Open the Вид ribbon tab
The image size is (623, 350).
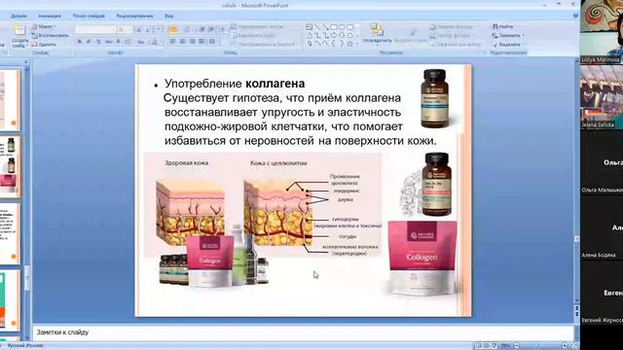[x=168, y=16]
